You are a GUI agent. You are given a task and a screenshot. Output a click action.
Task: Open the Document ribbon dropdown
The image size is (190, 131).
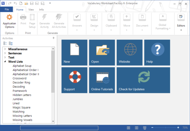pyautogui.click(x=142, y=22)
